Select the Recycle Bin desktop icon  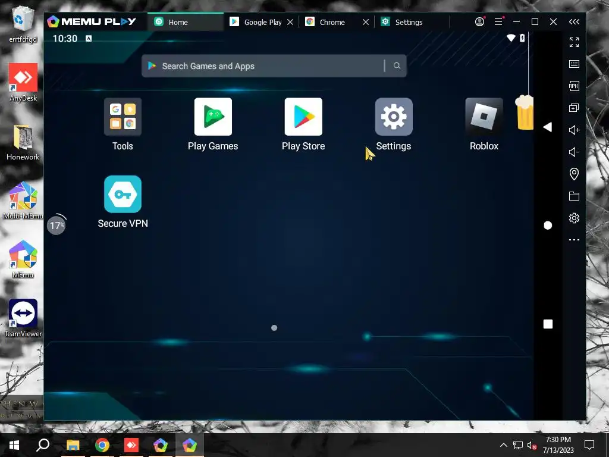(x=23, y=24)
